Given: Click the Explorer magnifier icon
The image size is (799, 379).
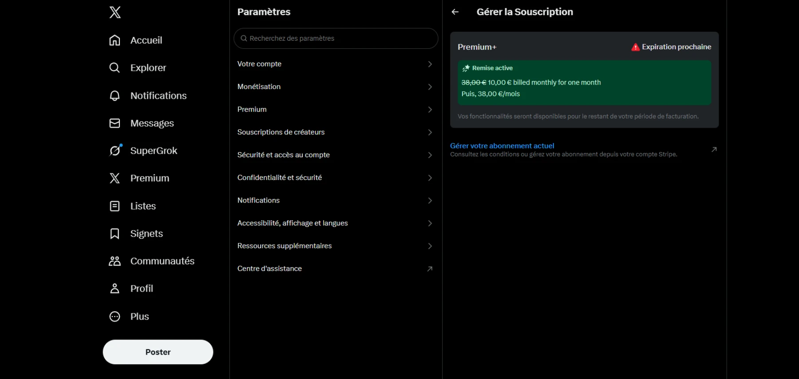Looking at the screenshot, I should tap(115, 68).
